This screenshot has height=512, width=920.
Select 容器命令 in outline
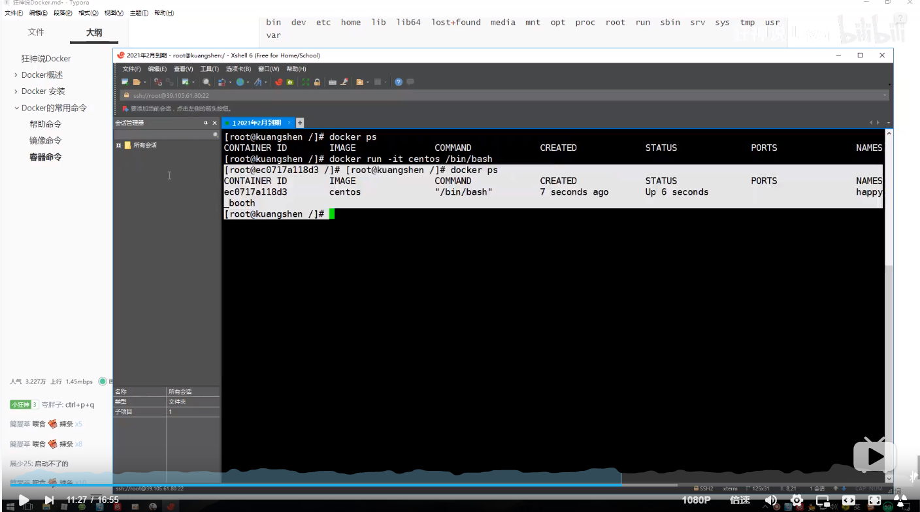[x=46, y=157]
